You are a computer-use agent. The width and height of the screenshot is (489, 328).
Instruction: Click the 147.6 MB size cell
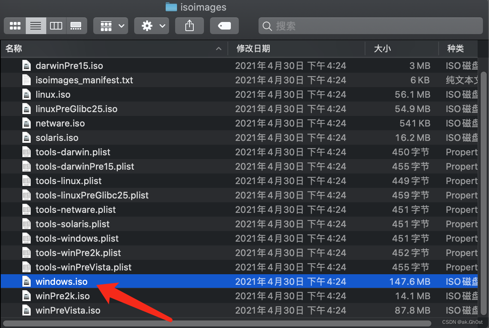(x=410, y=281)
